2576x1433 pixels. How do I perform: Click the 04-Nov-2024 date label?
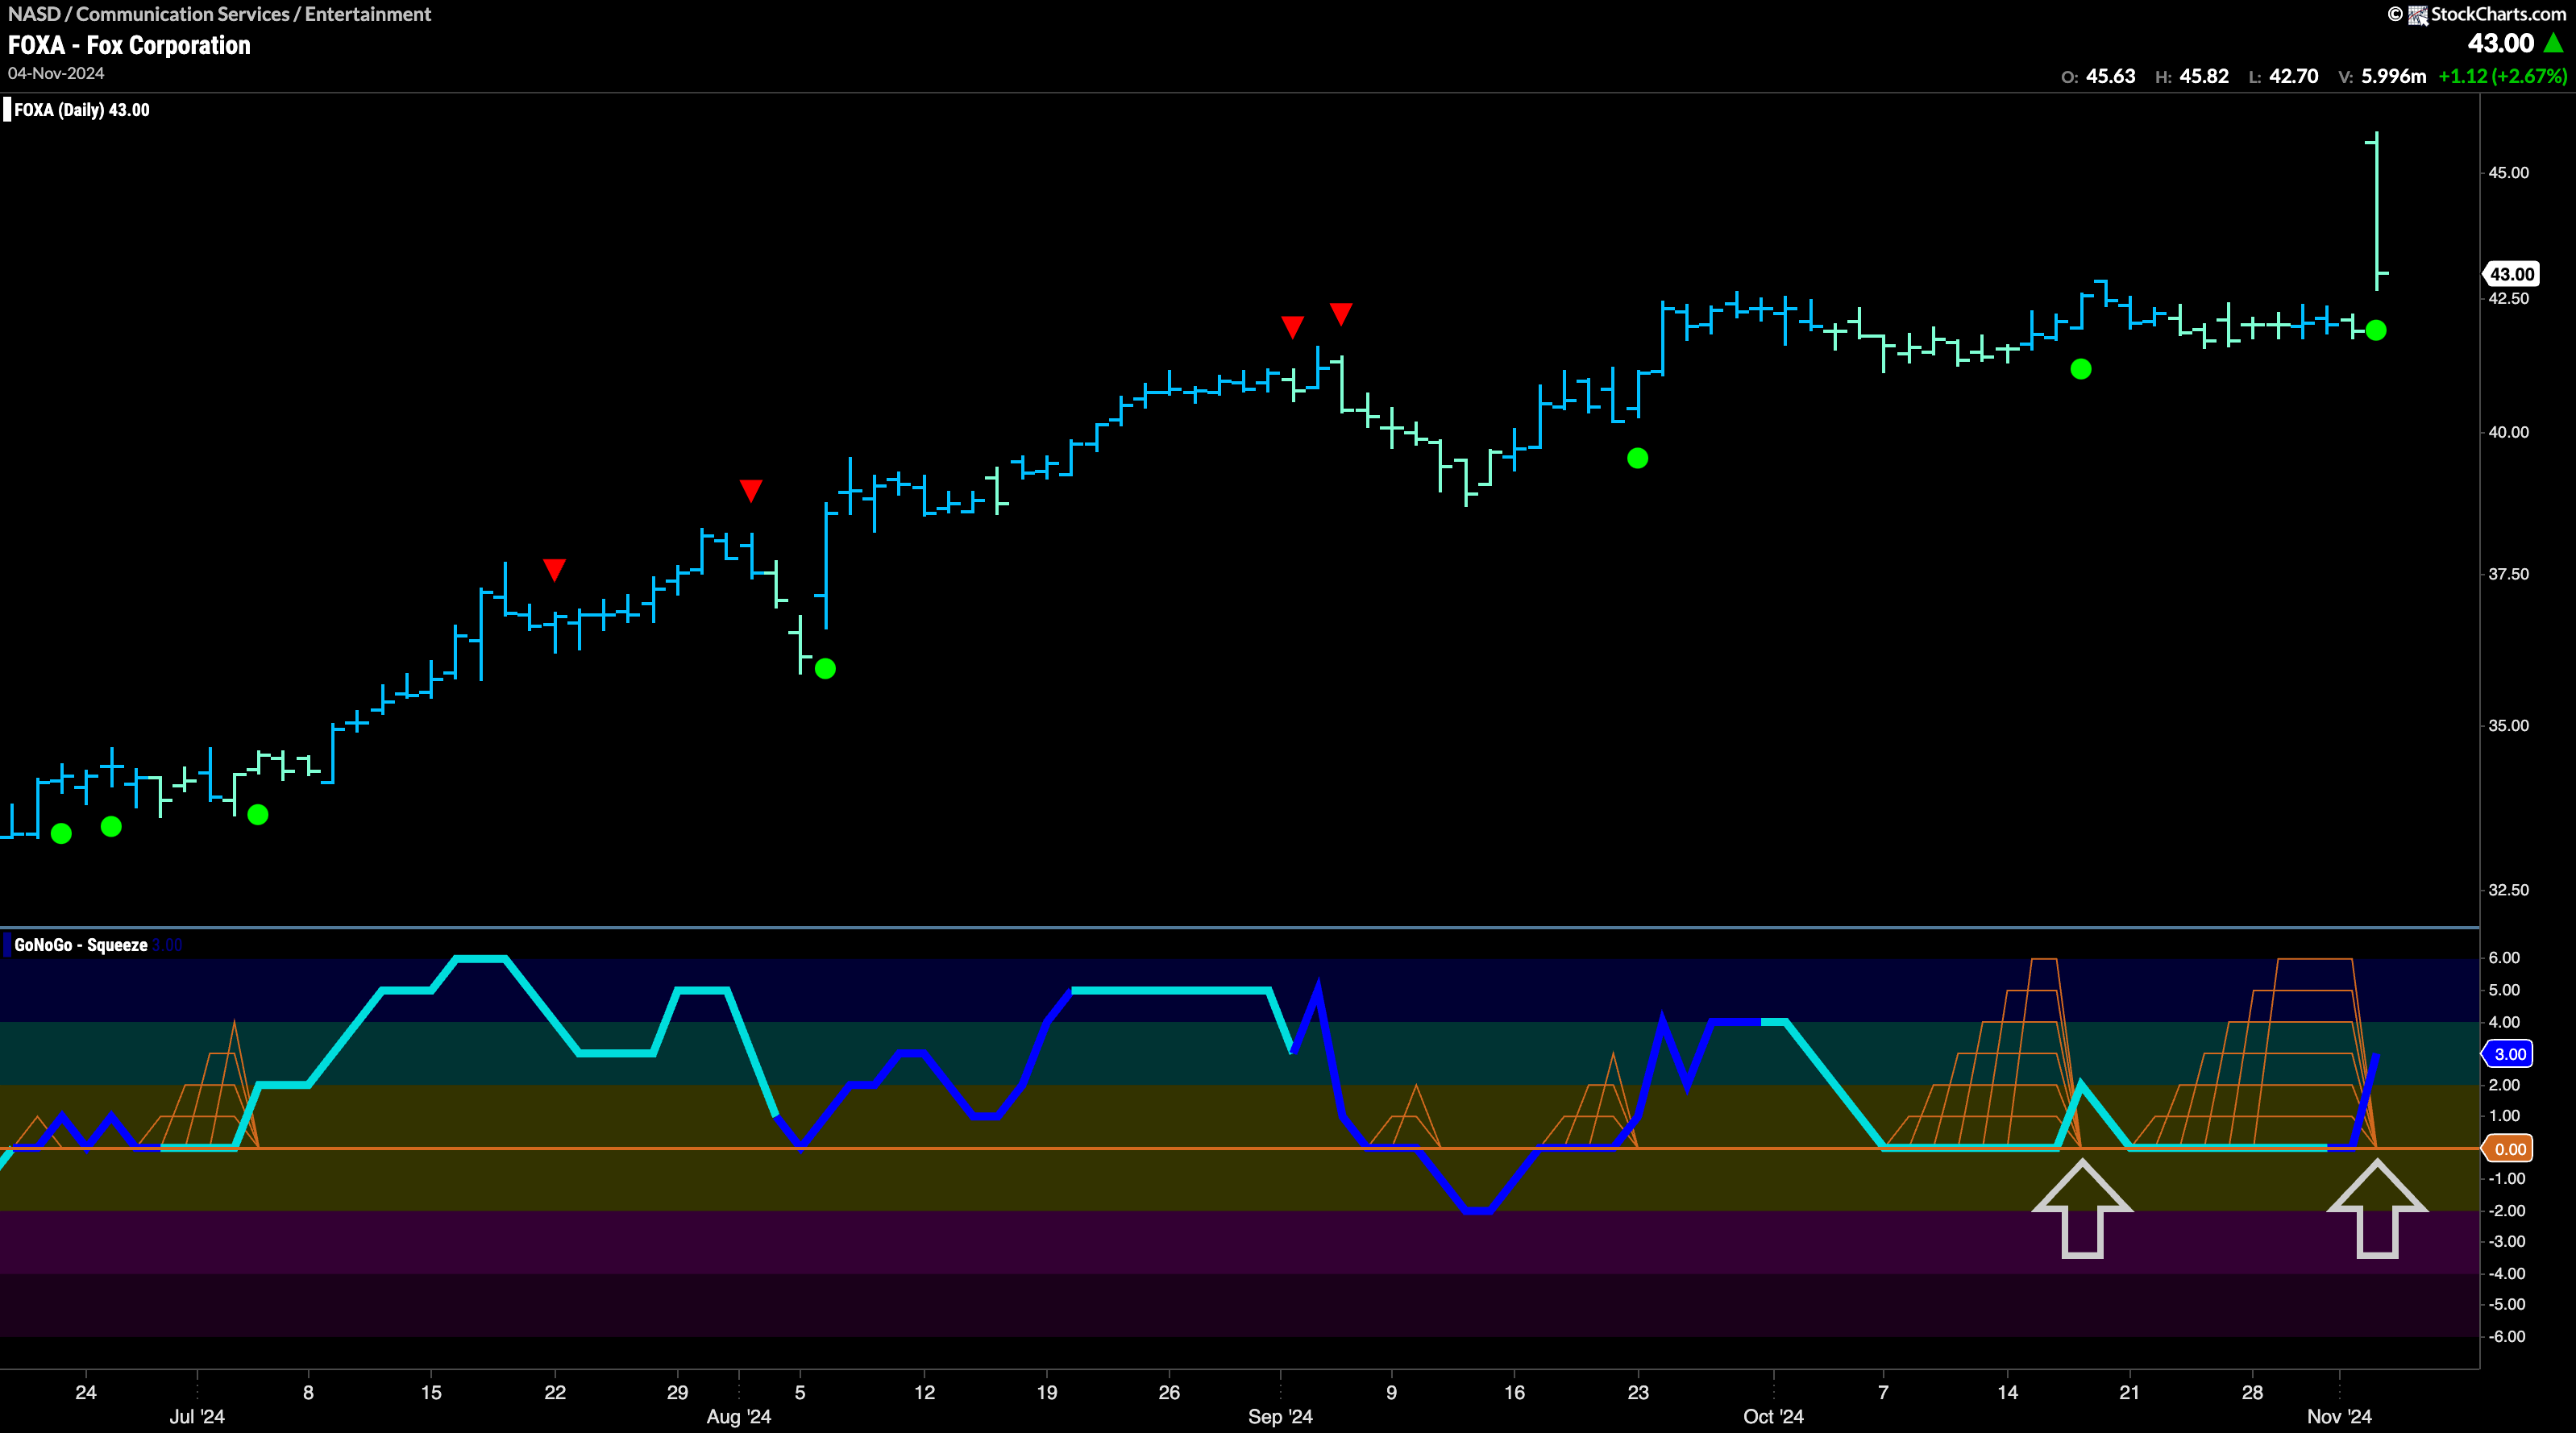click(x=56, y=73)
